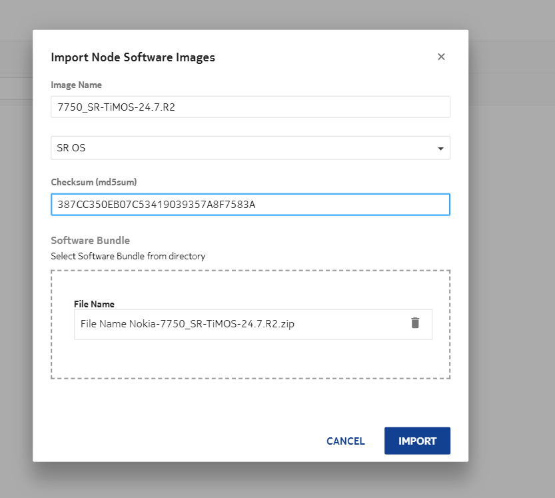The height and width of the screenshot is (498, 555).
Task: Focus the Checksum md5sum text field
Action: [250, 205]
